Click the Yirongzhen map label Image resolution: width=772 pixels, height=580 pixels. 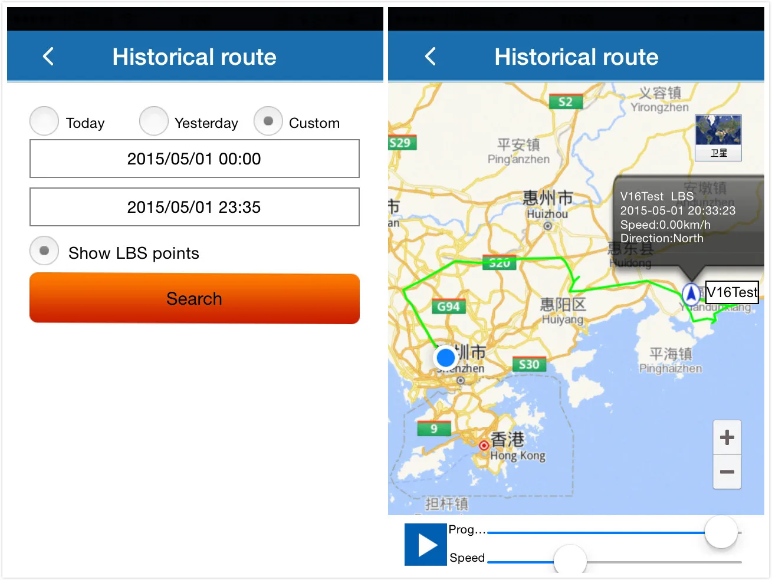[659, 107]
